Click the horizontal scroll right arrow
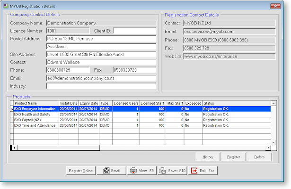The image size is (291, 189). click(268, 148)
